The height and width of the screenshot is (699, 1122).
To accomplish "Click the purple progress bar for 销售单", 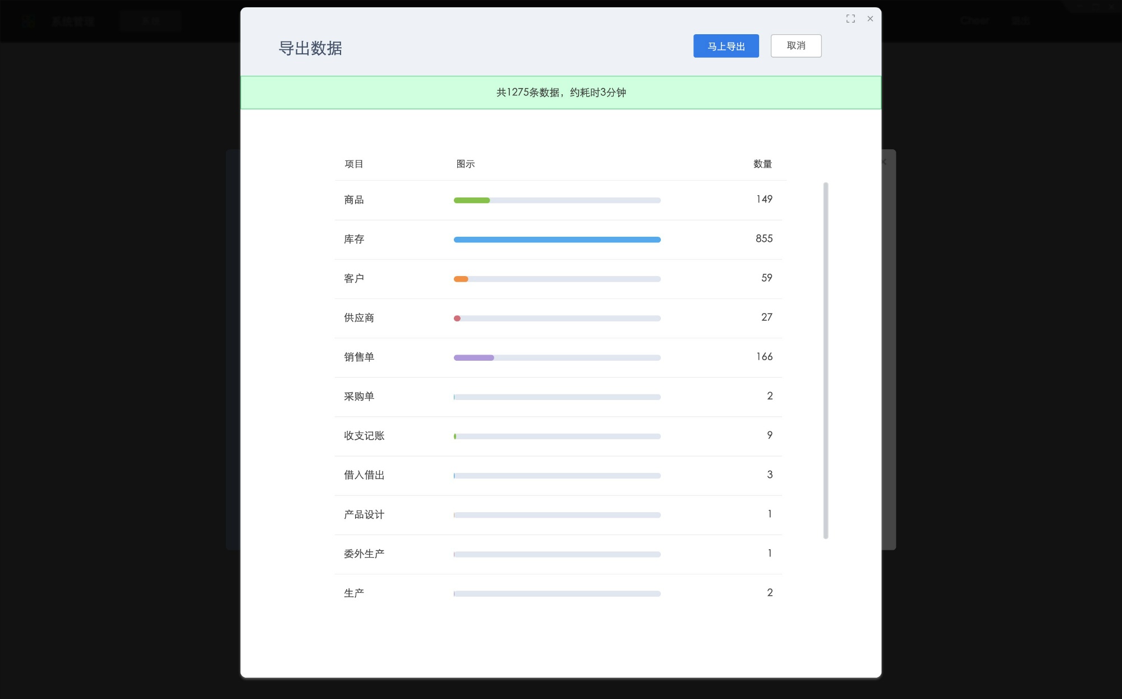I will coord(473,357).
